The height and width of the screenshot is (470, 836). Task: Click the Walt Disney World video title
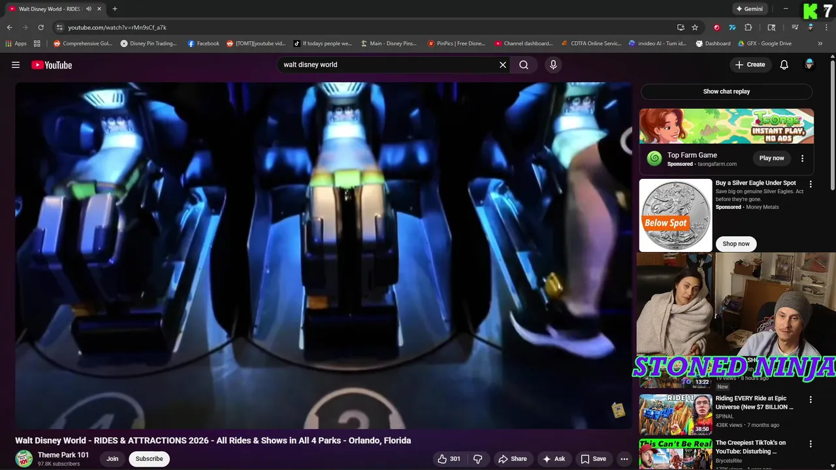coord(213,441)
